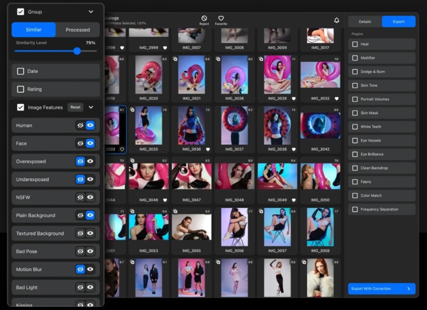Screen dimensions: 427x310
Task: Collapse the Group section chevron
Action: (x=91, y=12)
